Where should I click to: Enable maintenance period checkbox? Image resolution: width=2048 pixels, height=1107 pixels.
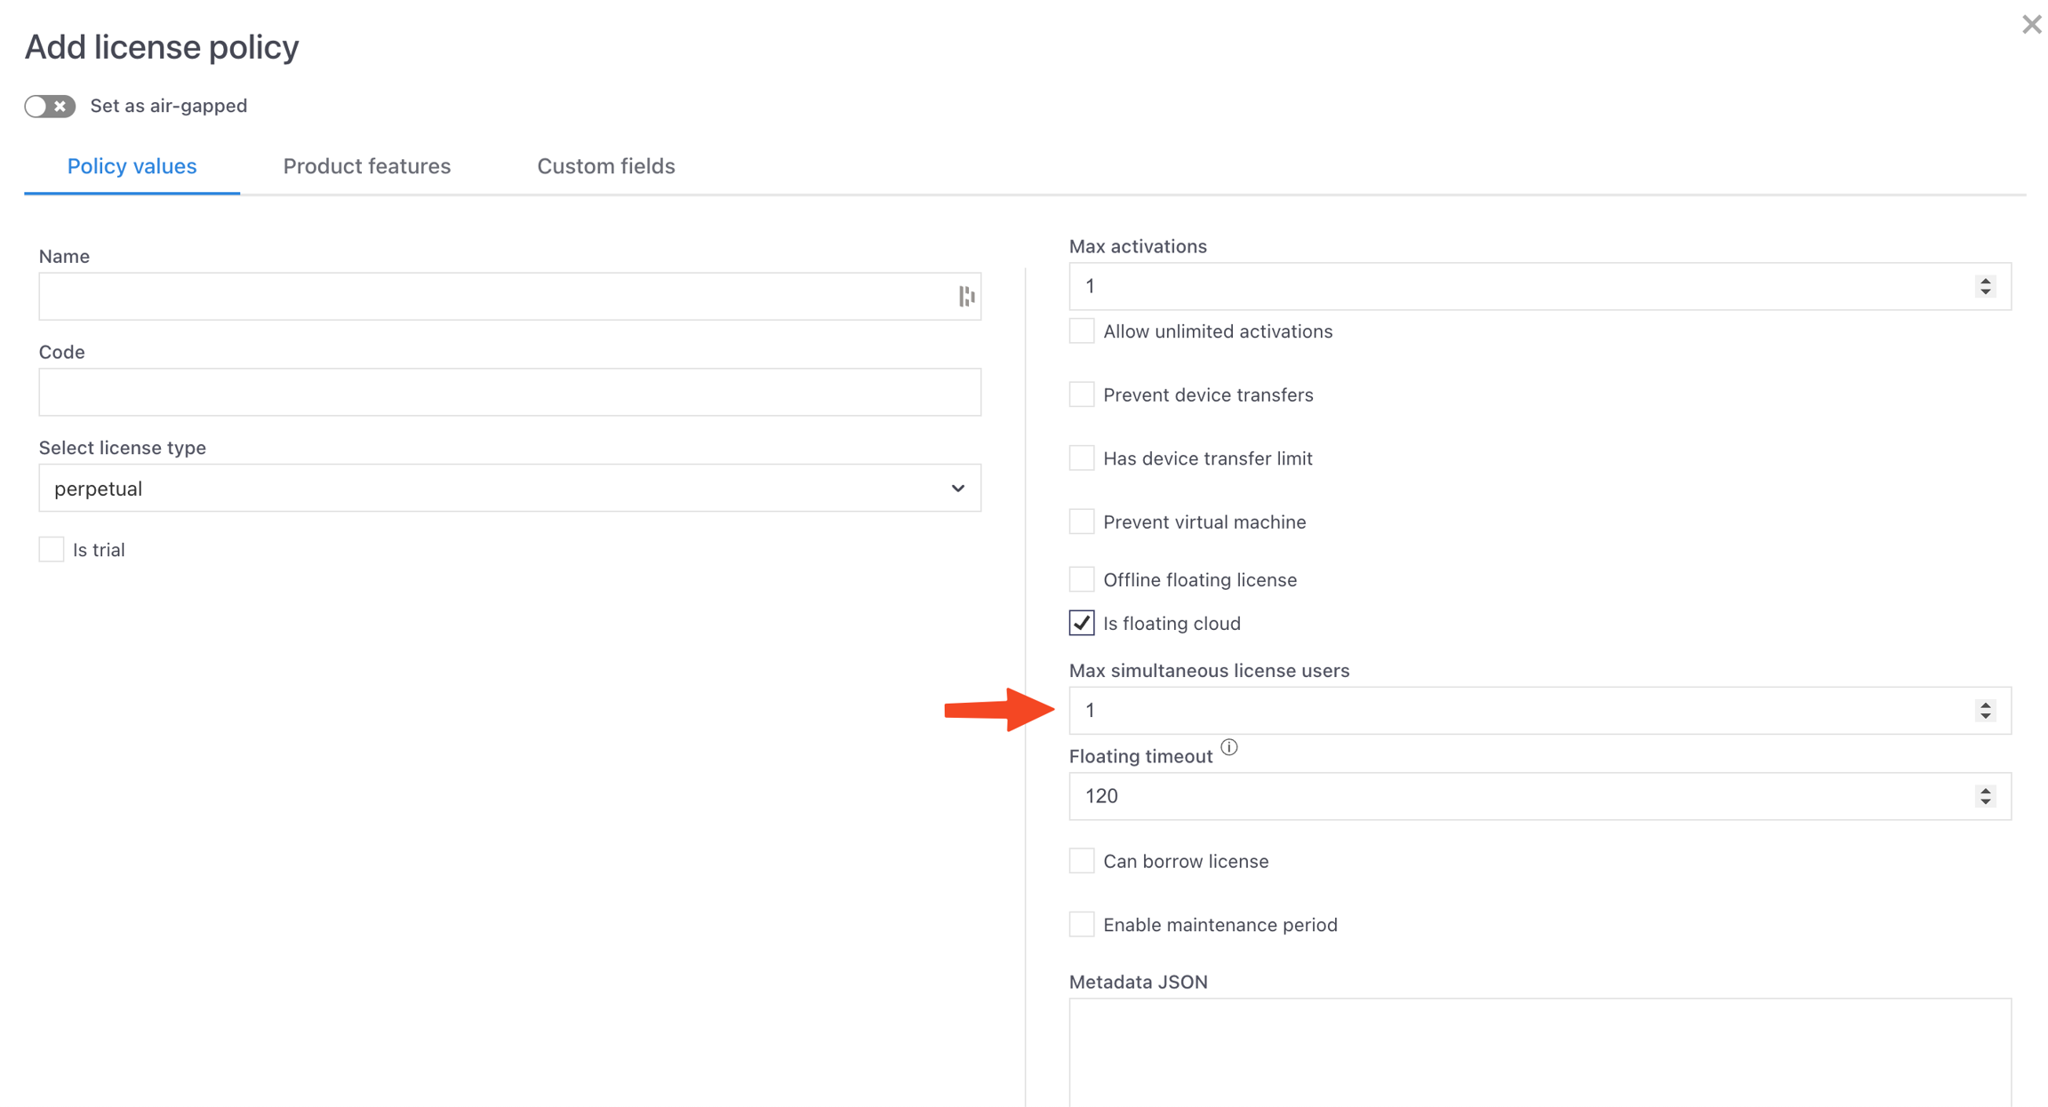tap(1082, 925)
